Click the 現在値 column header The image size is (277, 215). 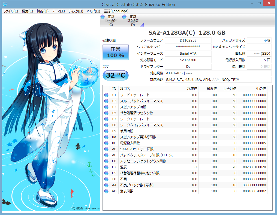[x=189, y=89]
